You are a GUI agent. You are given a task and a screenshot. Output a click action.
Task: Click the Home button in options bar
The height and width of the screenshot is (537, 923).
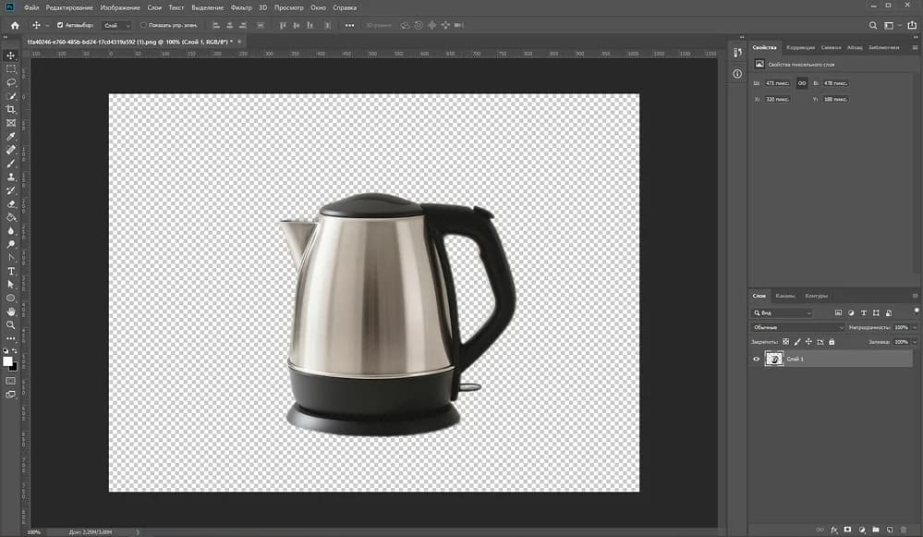(x=14, y=26)
